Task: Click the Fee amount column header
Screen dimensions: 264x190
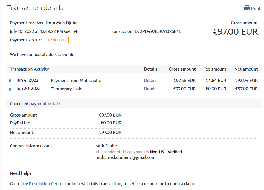Action: (x=215, y=69)
